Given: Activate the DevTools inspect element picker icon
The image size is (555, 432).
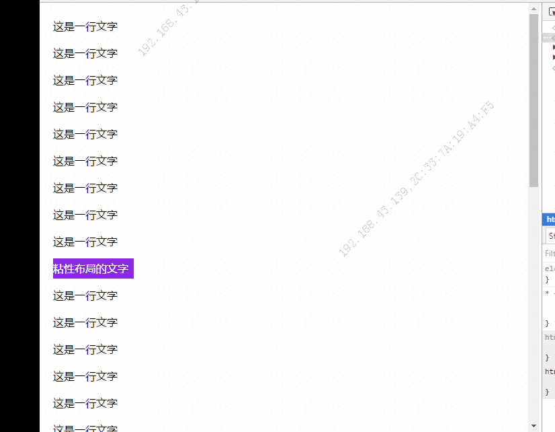Looking at the screenshot, I should click(552, 11).
